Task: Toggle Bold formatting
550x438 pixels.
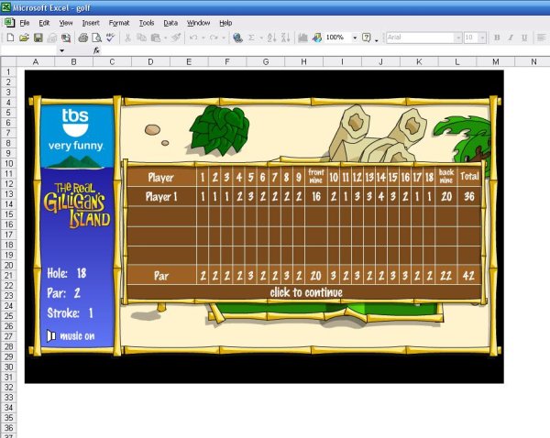Action: coord(497,38)
